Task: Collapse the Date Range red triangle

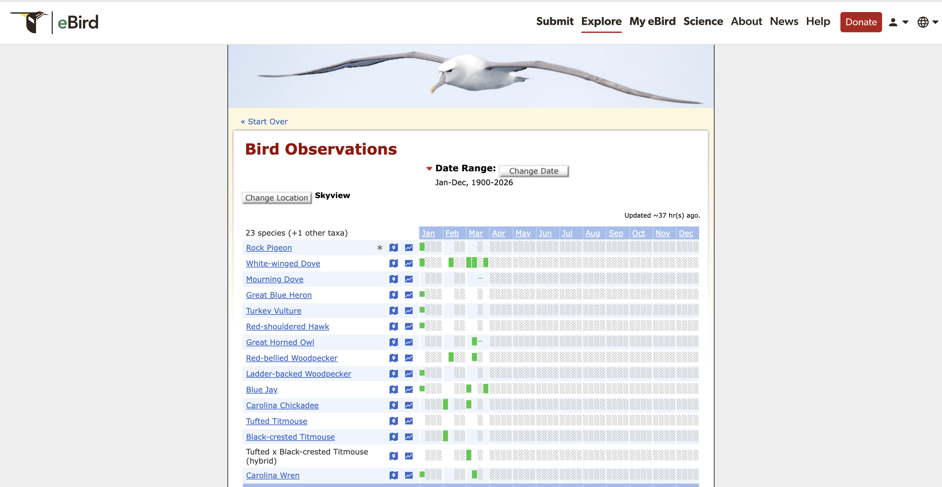Action: 429,168
